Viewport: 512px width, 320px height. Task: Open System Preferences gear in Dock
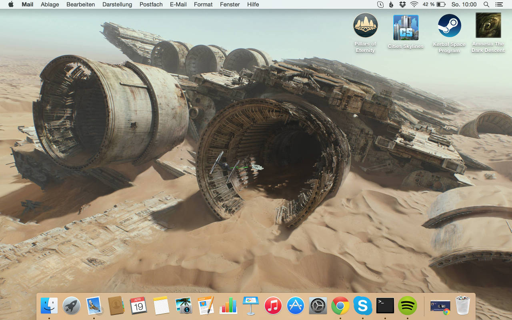pos(318,306)
